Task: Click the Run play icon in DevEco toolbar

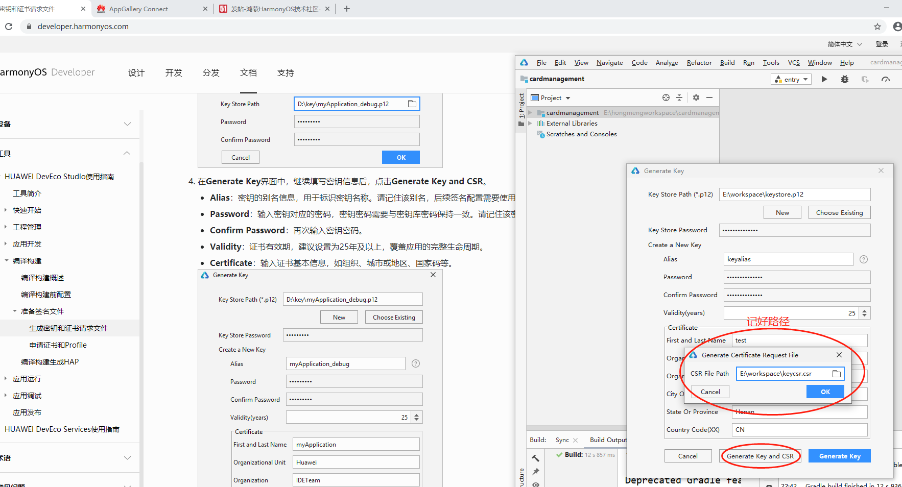Action: pos(824,79)
